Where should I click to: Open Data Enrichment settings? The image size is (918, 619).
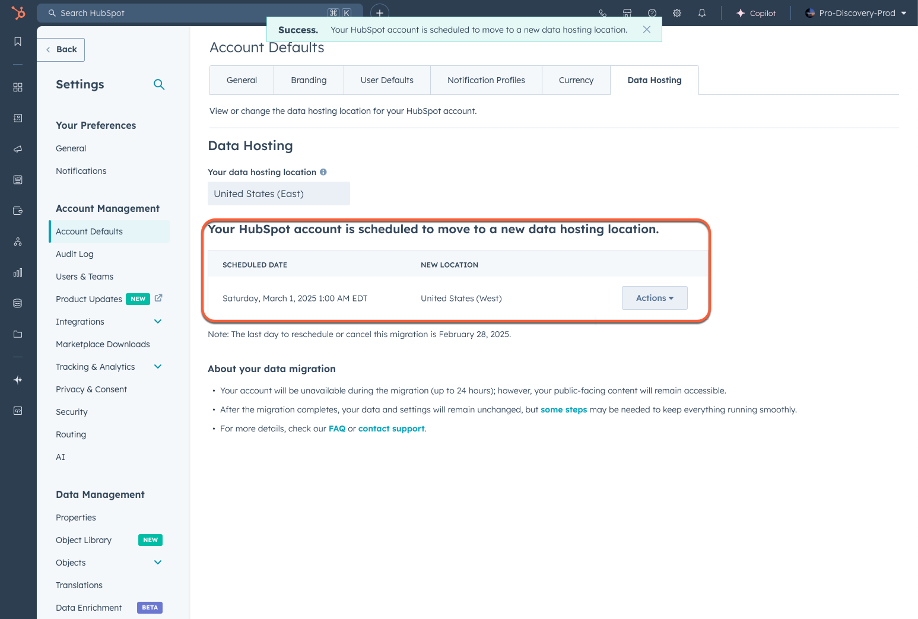pos(88,608)
